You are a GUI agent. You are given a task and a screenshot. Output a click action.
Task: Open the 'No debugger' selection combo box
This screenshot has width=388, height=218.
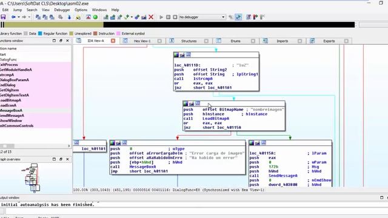click(x=202, y=17)
